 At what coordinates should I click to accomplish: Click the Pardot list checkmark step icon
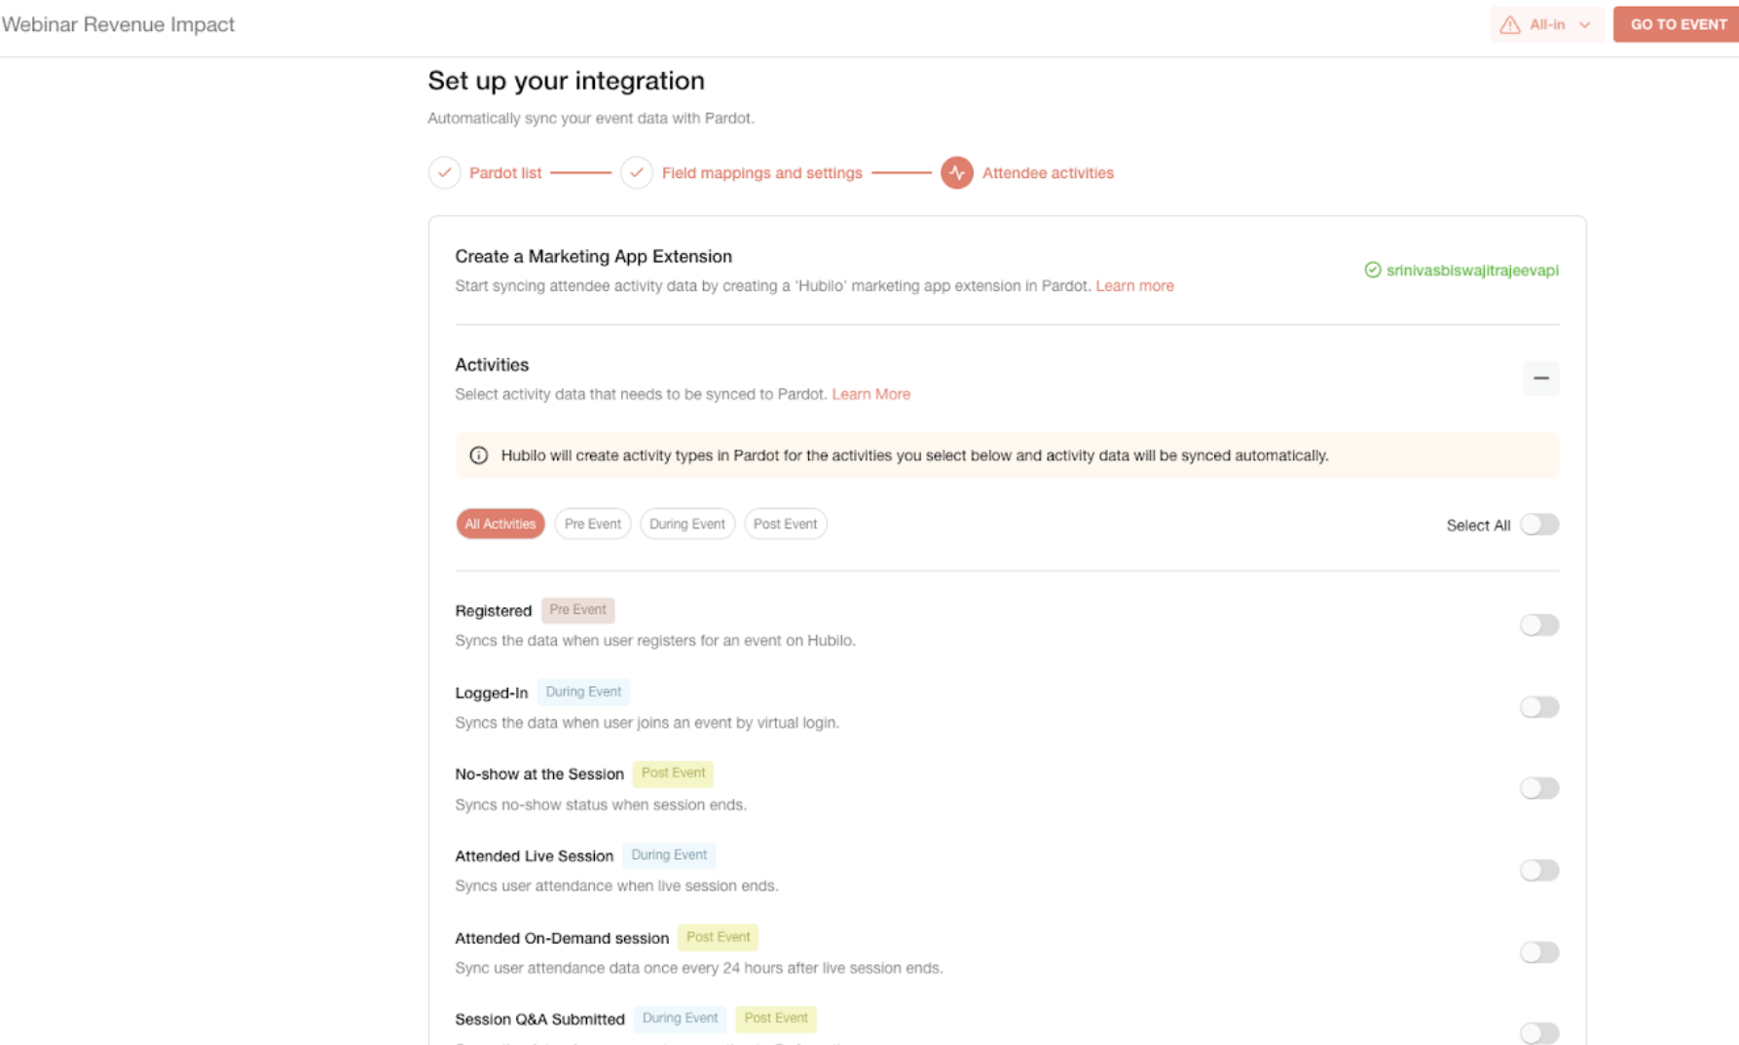click(x=444, y=172)
